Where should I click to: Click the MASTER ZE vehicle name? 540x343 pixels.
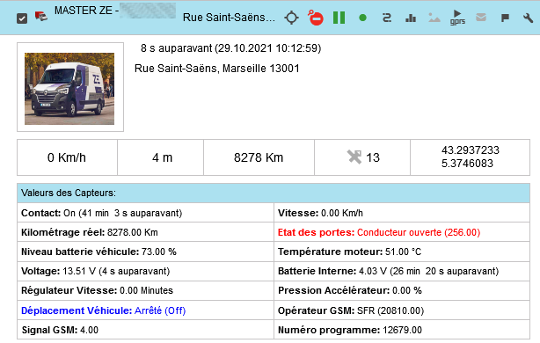point(86,11)
